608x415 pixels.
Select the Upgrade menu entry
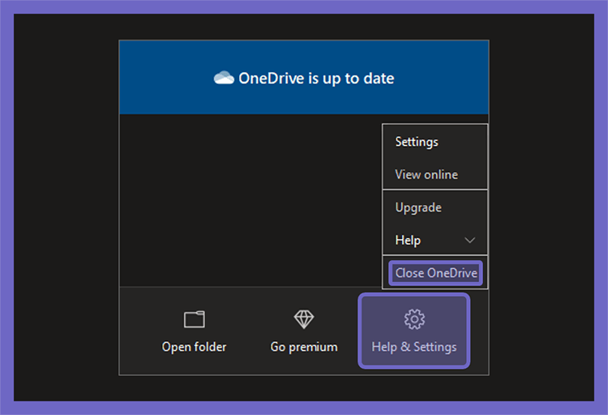tap(418, 207)
